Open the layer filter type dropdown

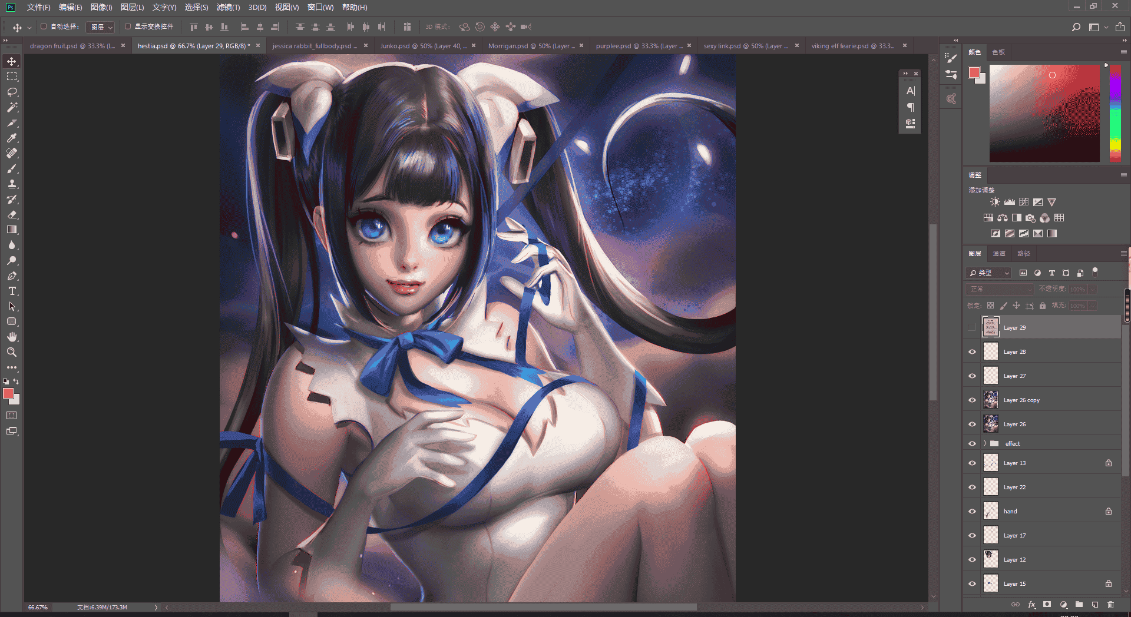(x=988, y=273)
